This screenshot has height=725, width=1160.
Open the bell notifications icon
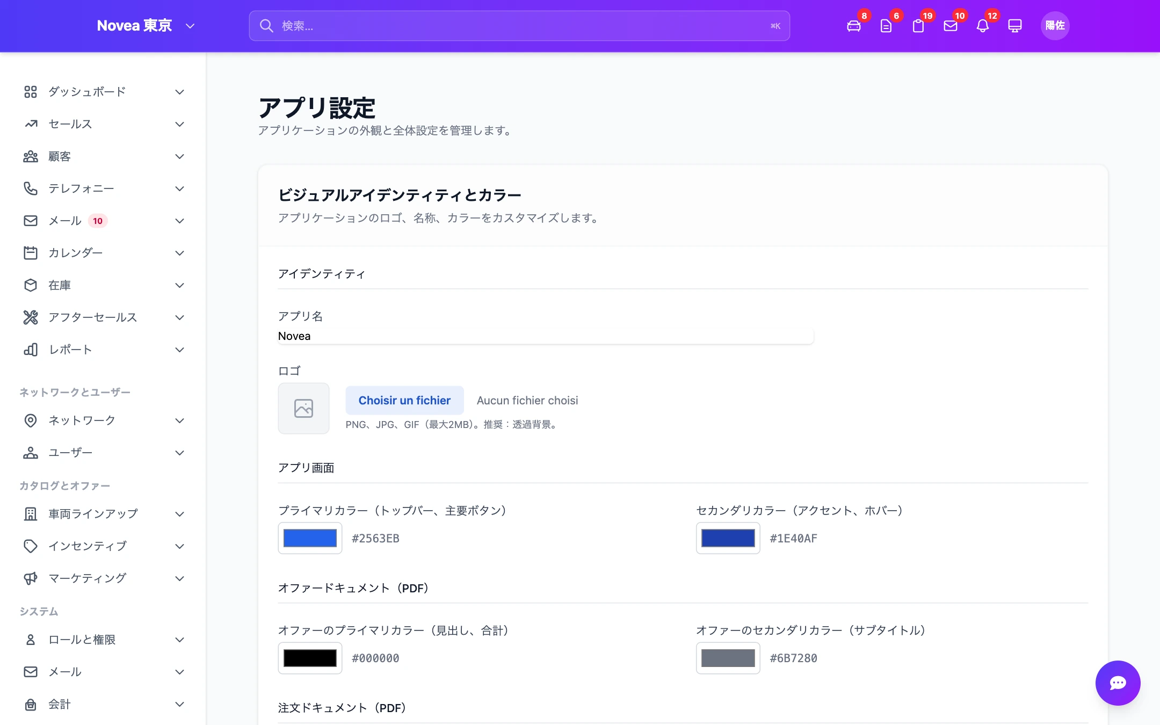(982, 26)
